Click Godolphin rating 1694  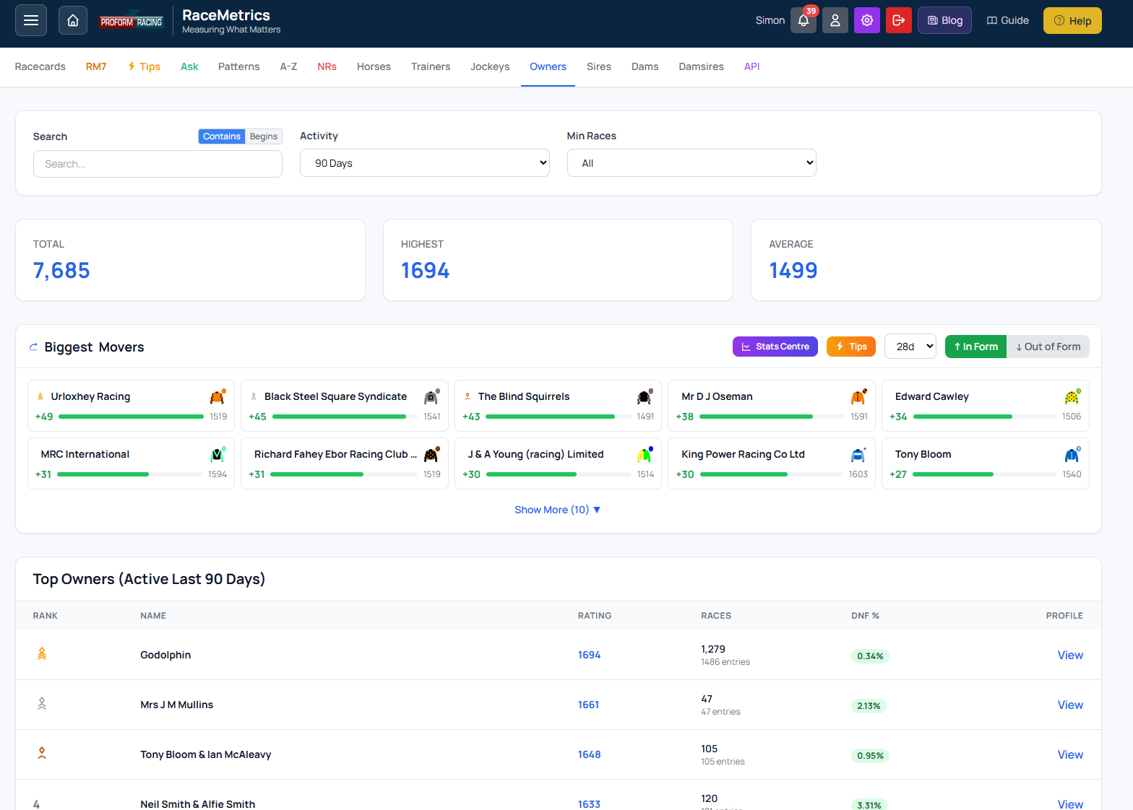click(x=589, y=655)
